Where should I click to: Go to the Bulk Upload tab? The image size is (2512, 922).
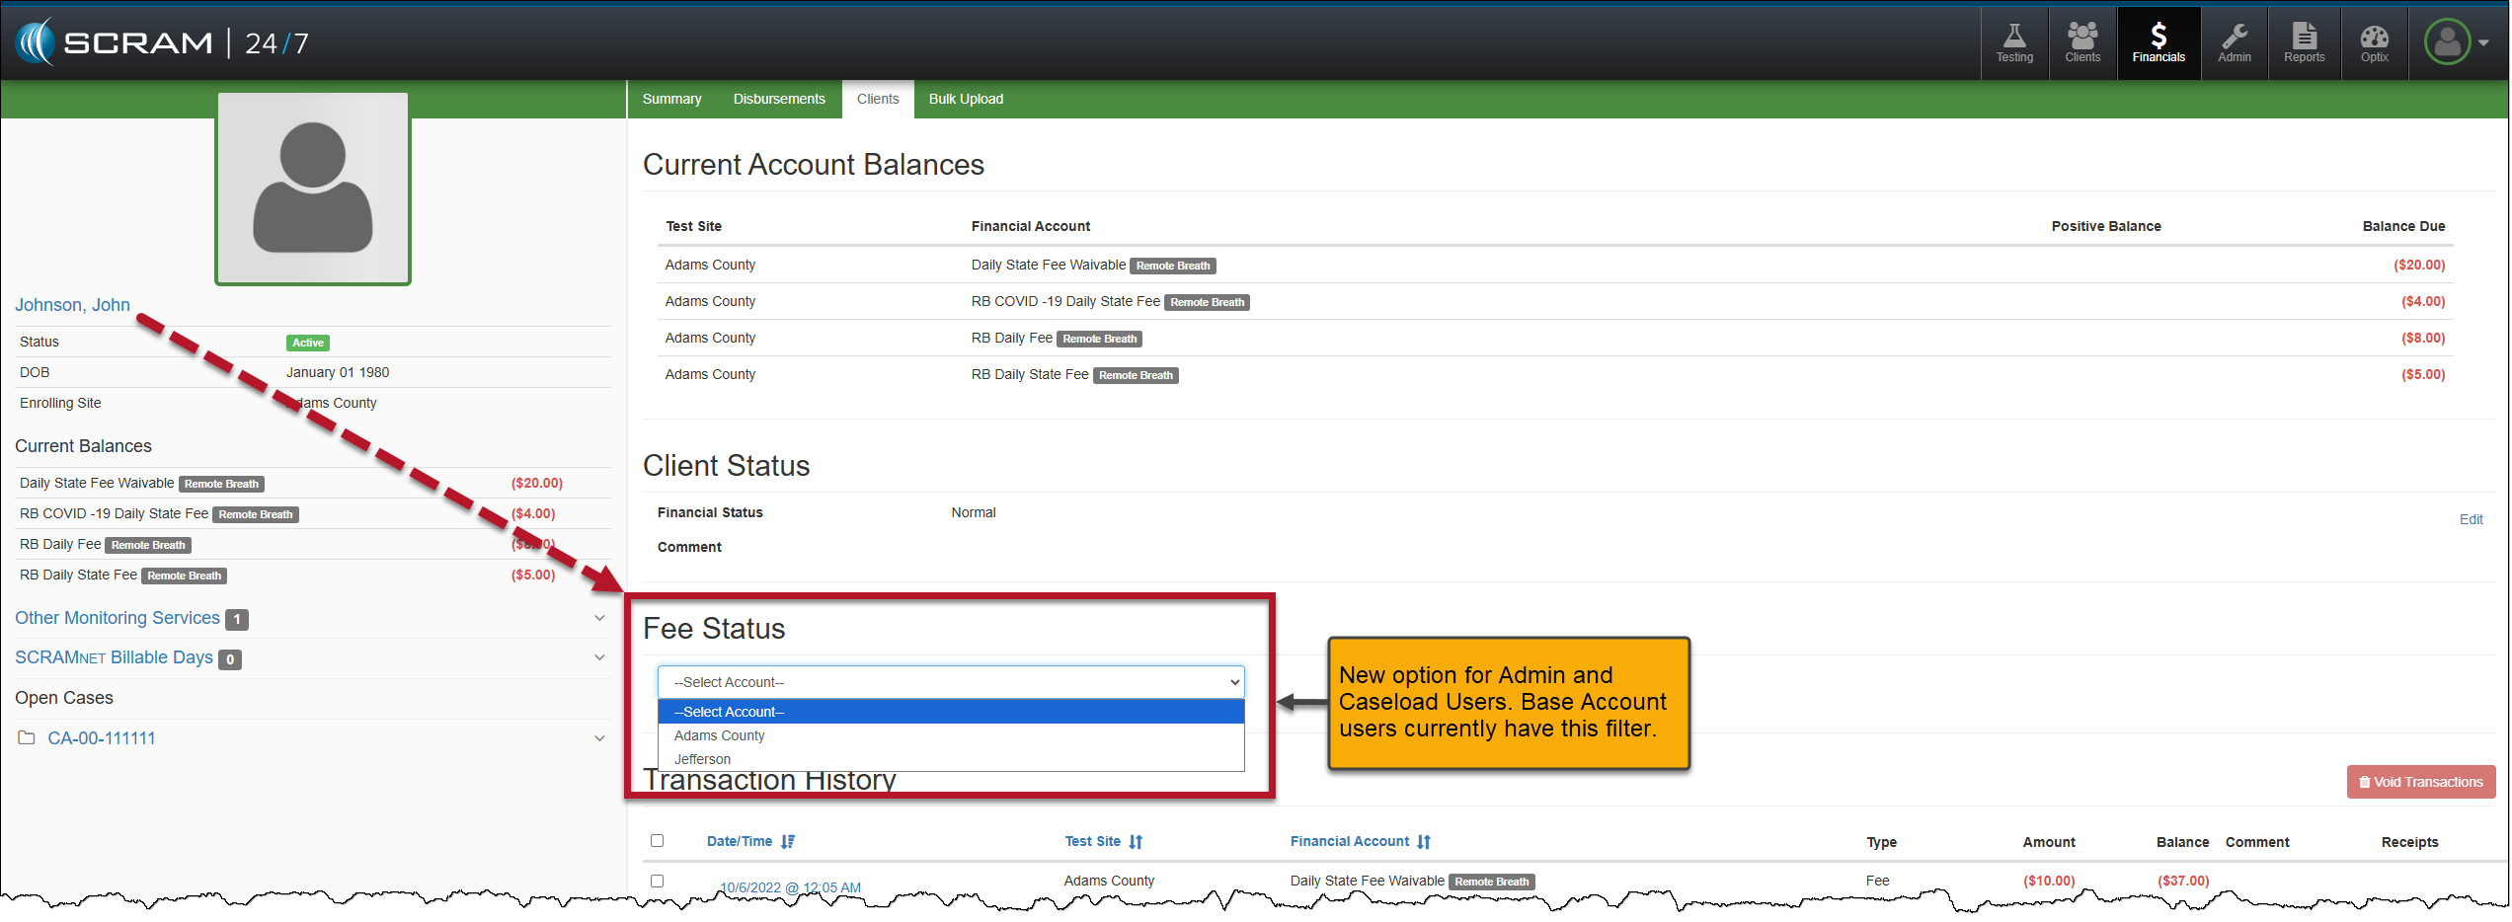965,99
